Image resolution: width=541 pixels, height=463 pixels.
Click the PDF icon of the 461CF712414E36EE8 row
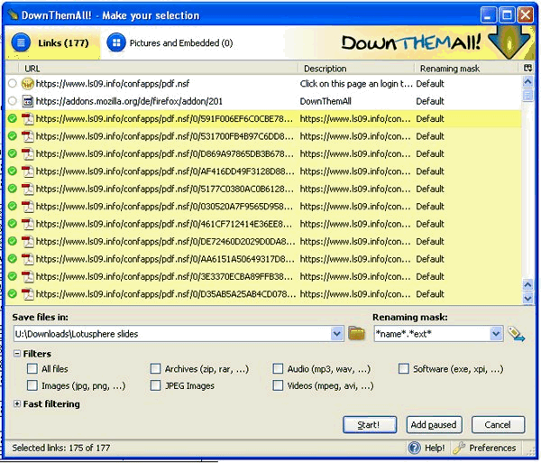point(28,224)
